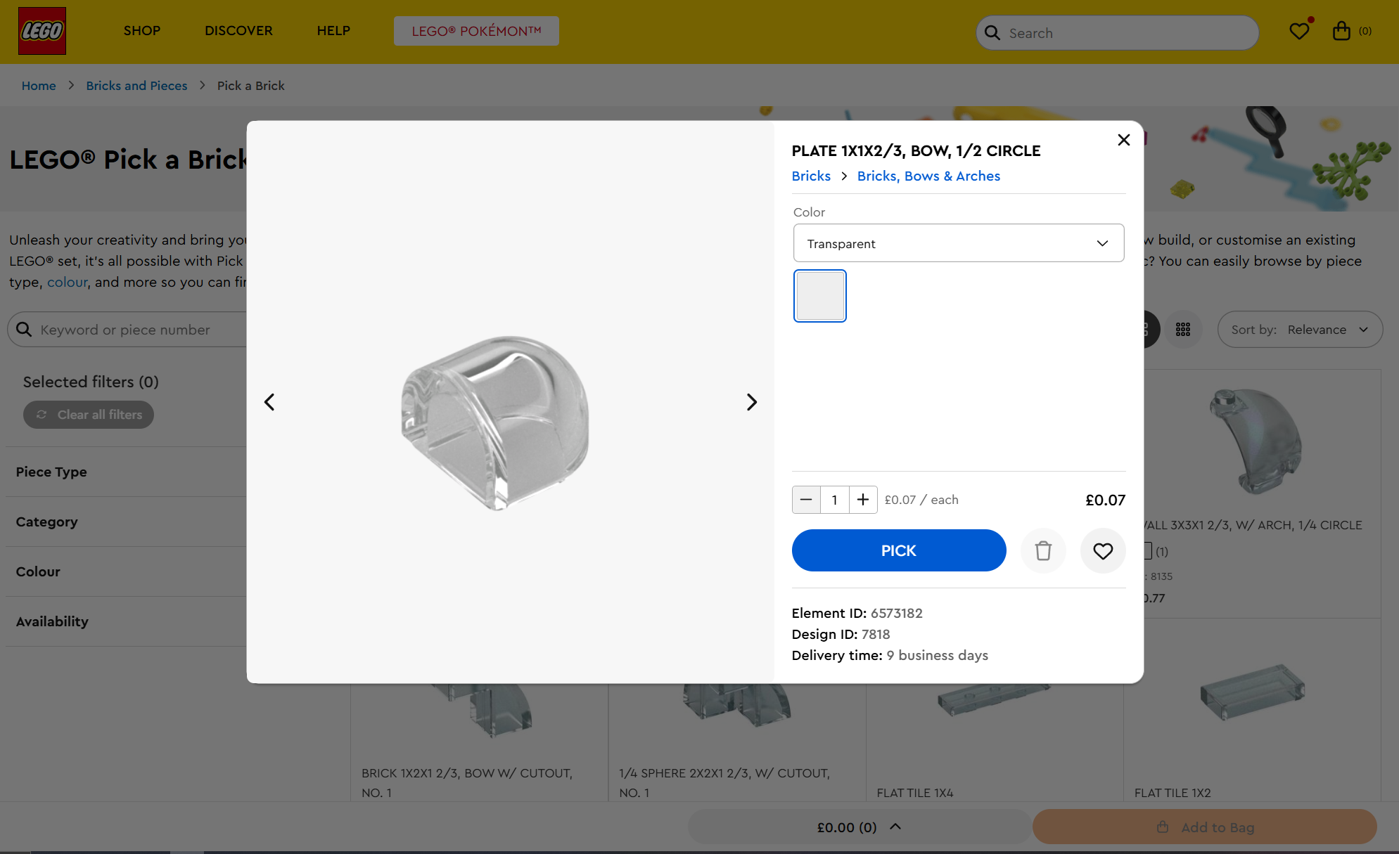
Task: Show next product image arrow
Action: click(x=751, y=402)
